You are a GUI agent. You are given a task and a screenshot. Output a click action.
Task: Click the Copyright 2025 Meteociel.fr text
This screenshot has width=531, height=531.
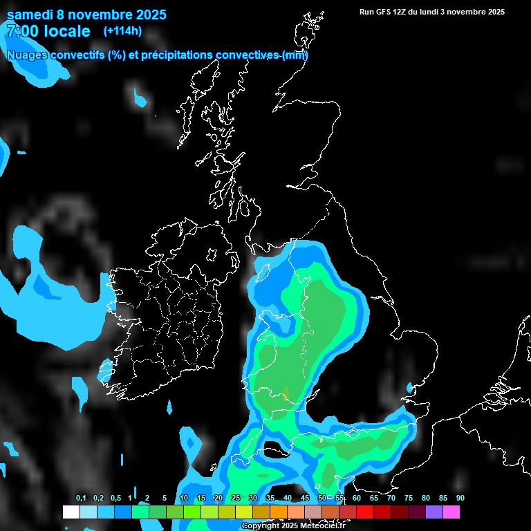(292, 525)
